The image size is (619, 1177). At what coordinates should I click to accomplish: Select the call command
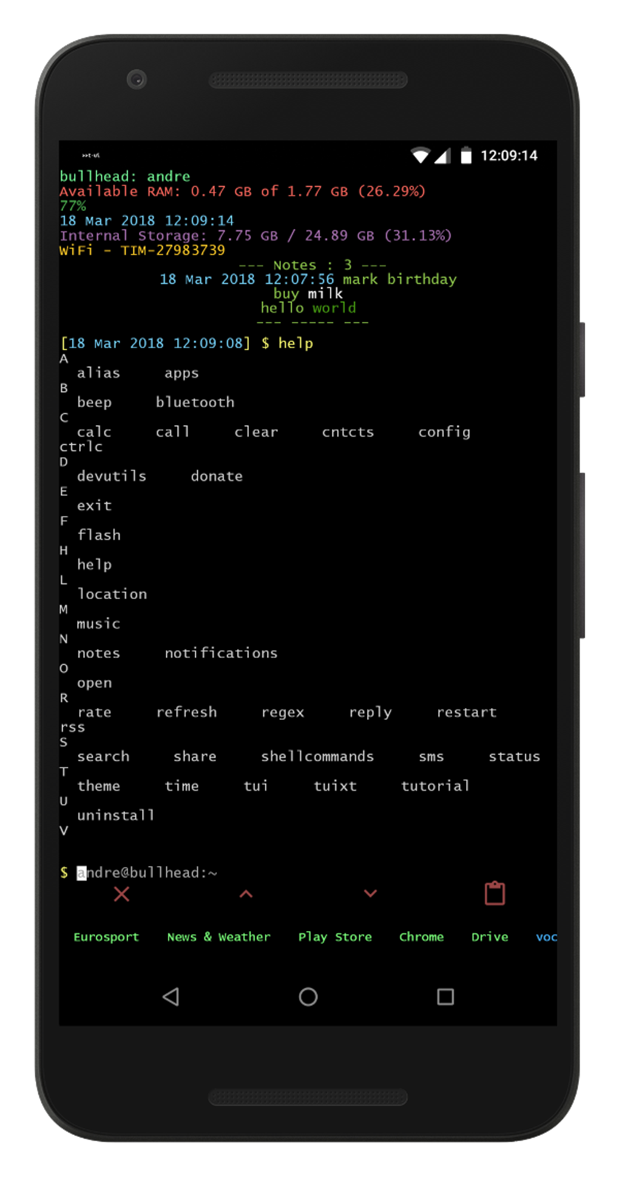tap(172, 431)
